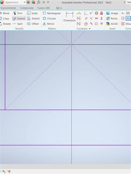Activate the Extend tool
Viewport: 131px width, 174px height.
point(19,18)
